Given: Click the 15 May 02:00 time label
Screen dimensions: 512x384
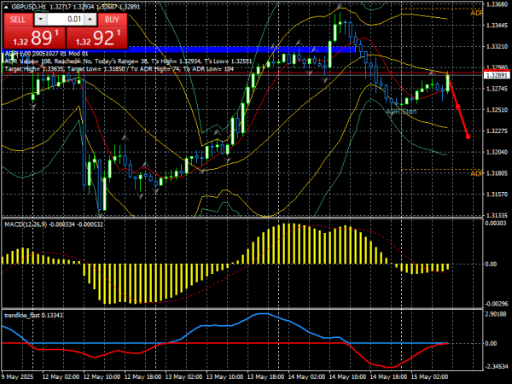Looking at the screenshot, I should [x=430, y=377].
